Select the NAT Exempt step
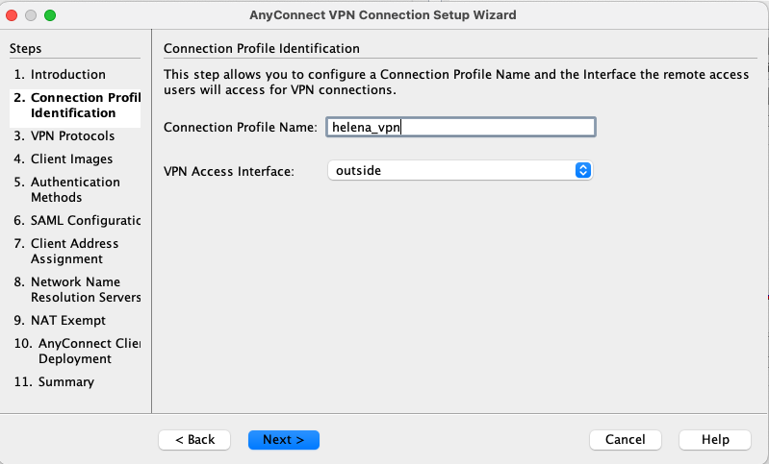769x464 pixels. [67, 320]
